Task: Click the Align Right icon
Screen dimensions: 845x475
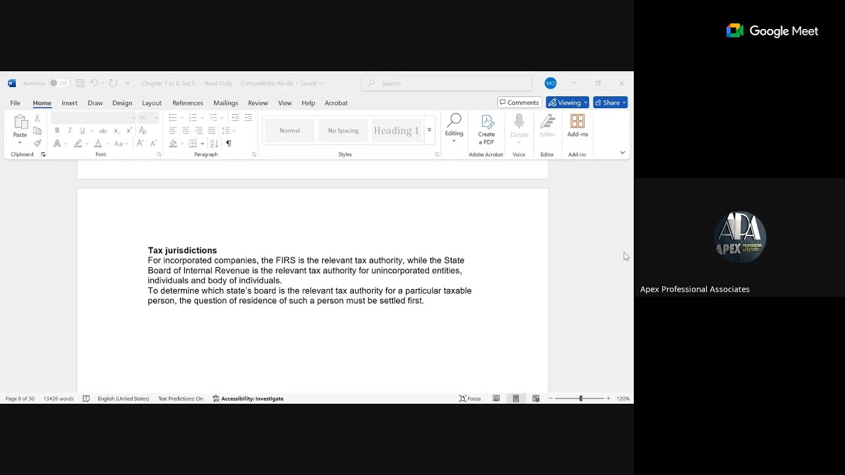Action: (199, 131)
